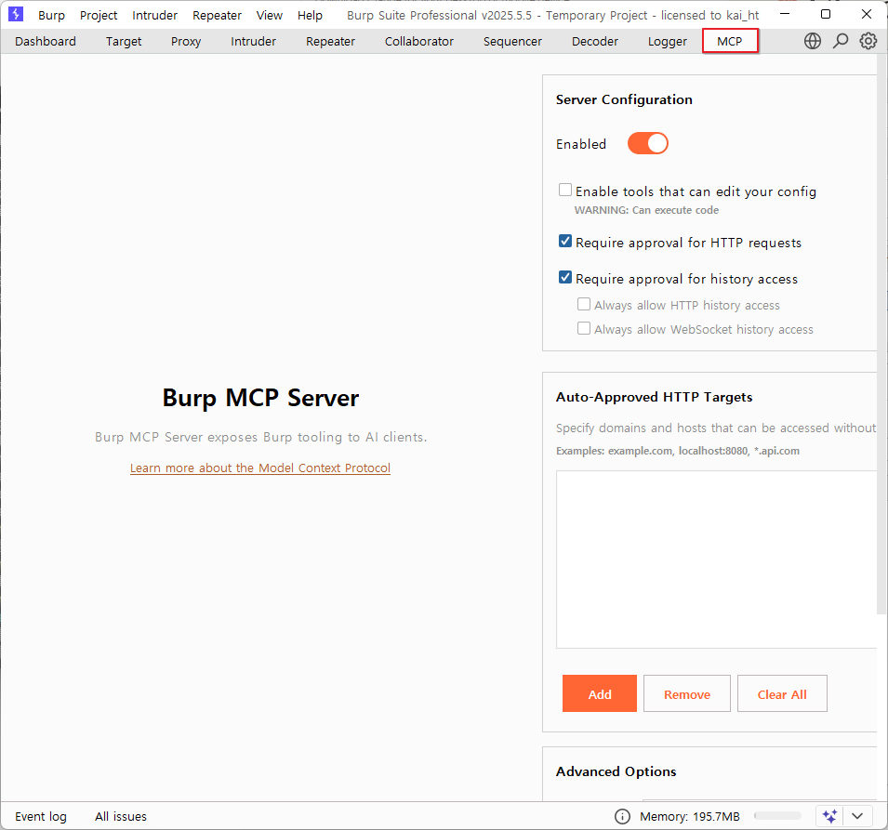Click the WARNING: Can execute code text

click(646, 210)
